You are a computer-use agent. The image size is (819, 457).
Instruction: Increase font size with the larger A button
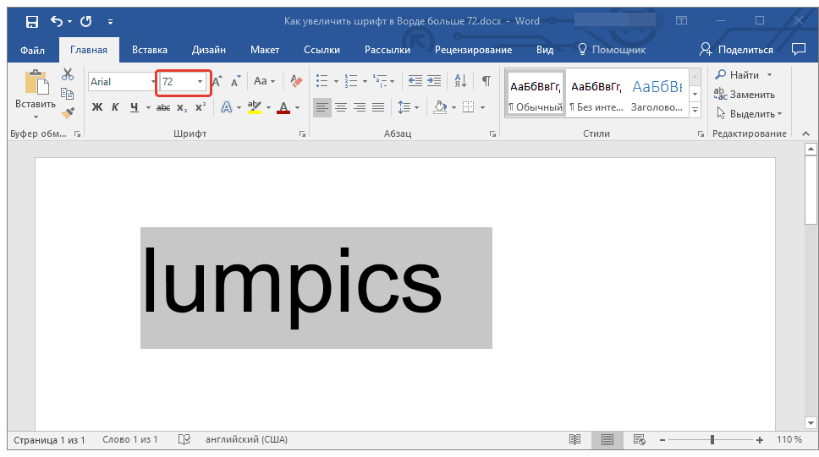pos(217,81)
